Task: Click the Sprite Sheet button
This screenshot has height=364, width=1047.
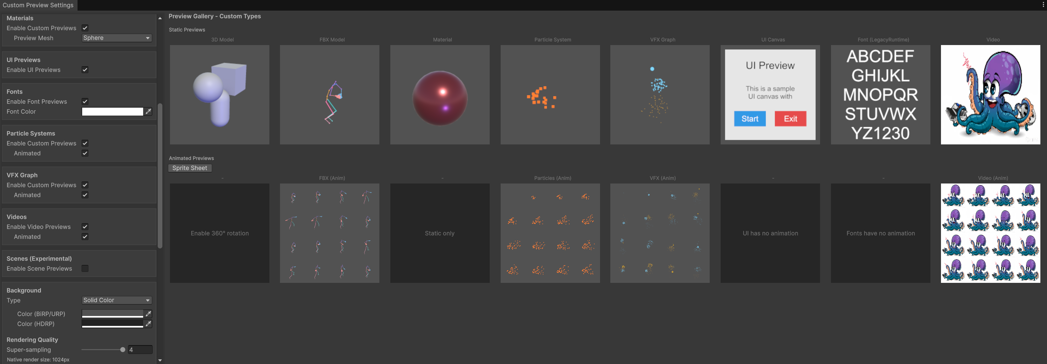Action: pos(190,168)
